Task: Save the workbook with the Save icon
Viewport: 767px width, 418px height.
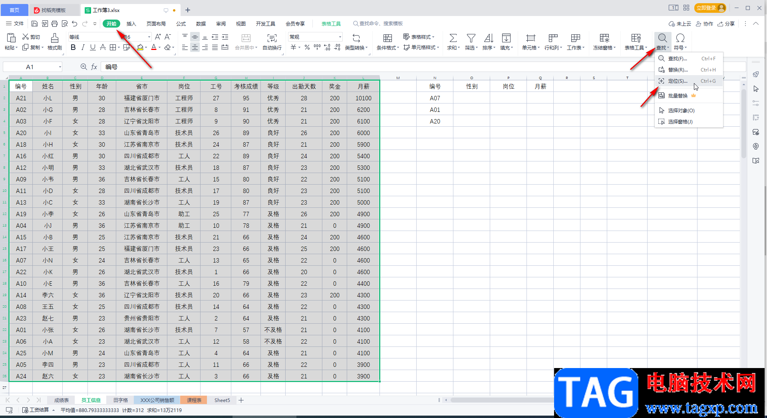Action: click(x=34, y=24)
